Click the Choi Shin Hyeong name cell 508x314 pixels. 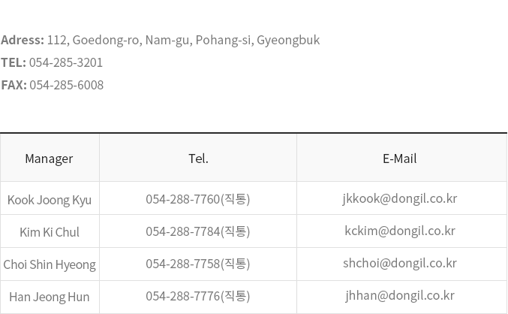coord(50,264)
